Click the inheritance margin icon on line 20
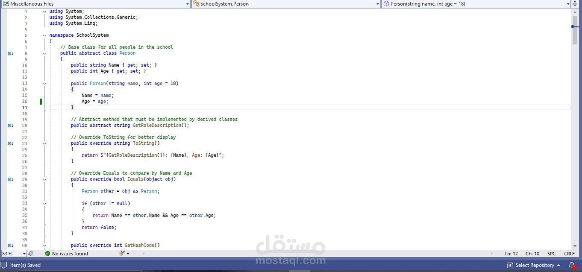 click(11, 126)
